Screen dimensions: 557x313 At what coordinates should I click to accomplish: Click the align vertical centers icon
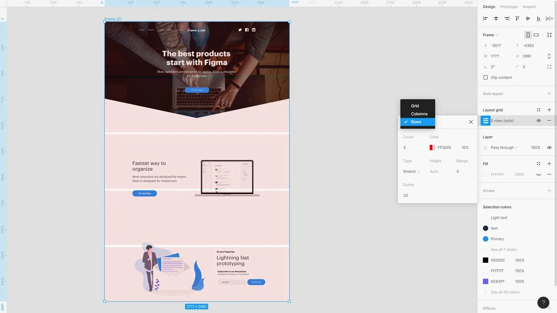coord(528,18)
